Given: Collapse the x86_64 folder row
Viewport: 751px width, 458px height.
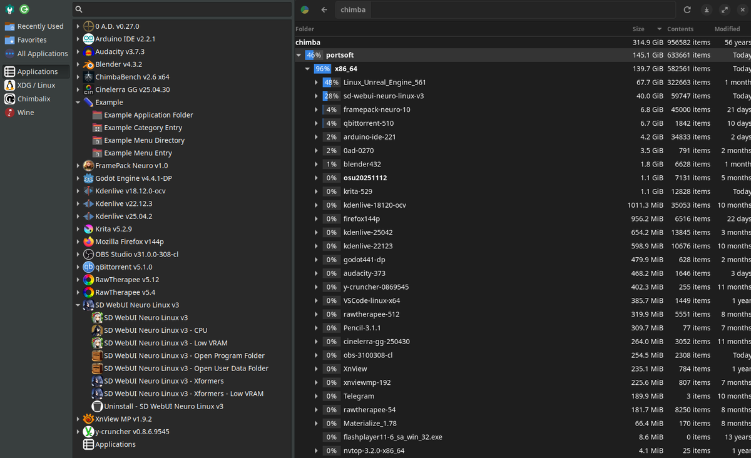Looking at the screenshot, I should (307, 69).
